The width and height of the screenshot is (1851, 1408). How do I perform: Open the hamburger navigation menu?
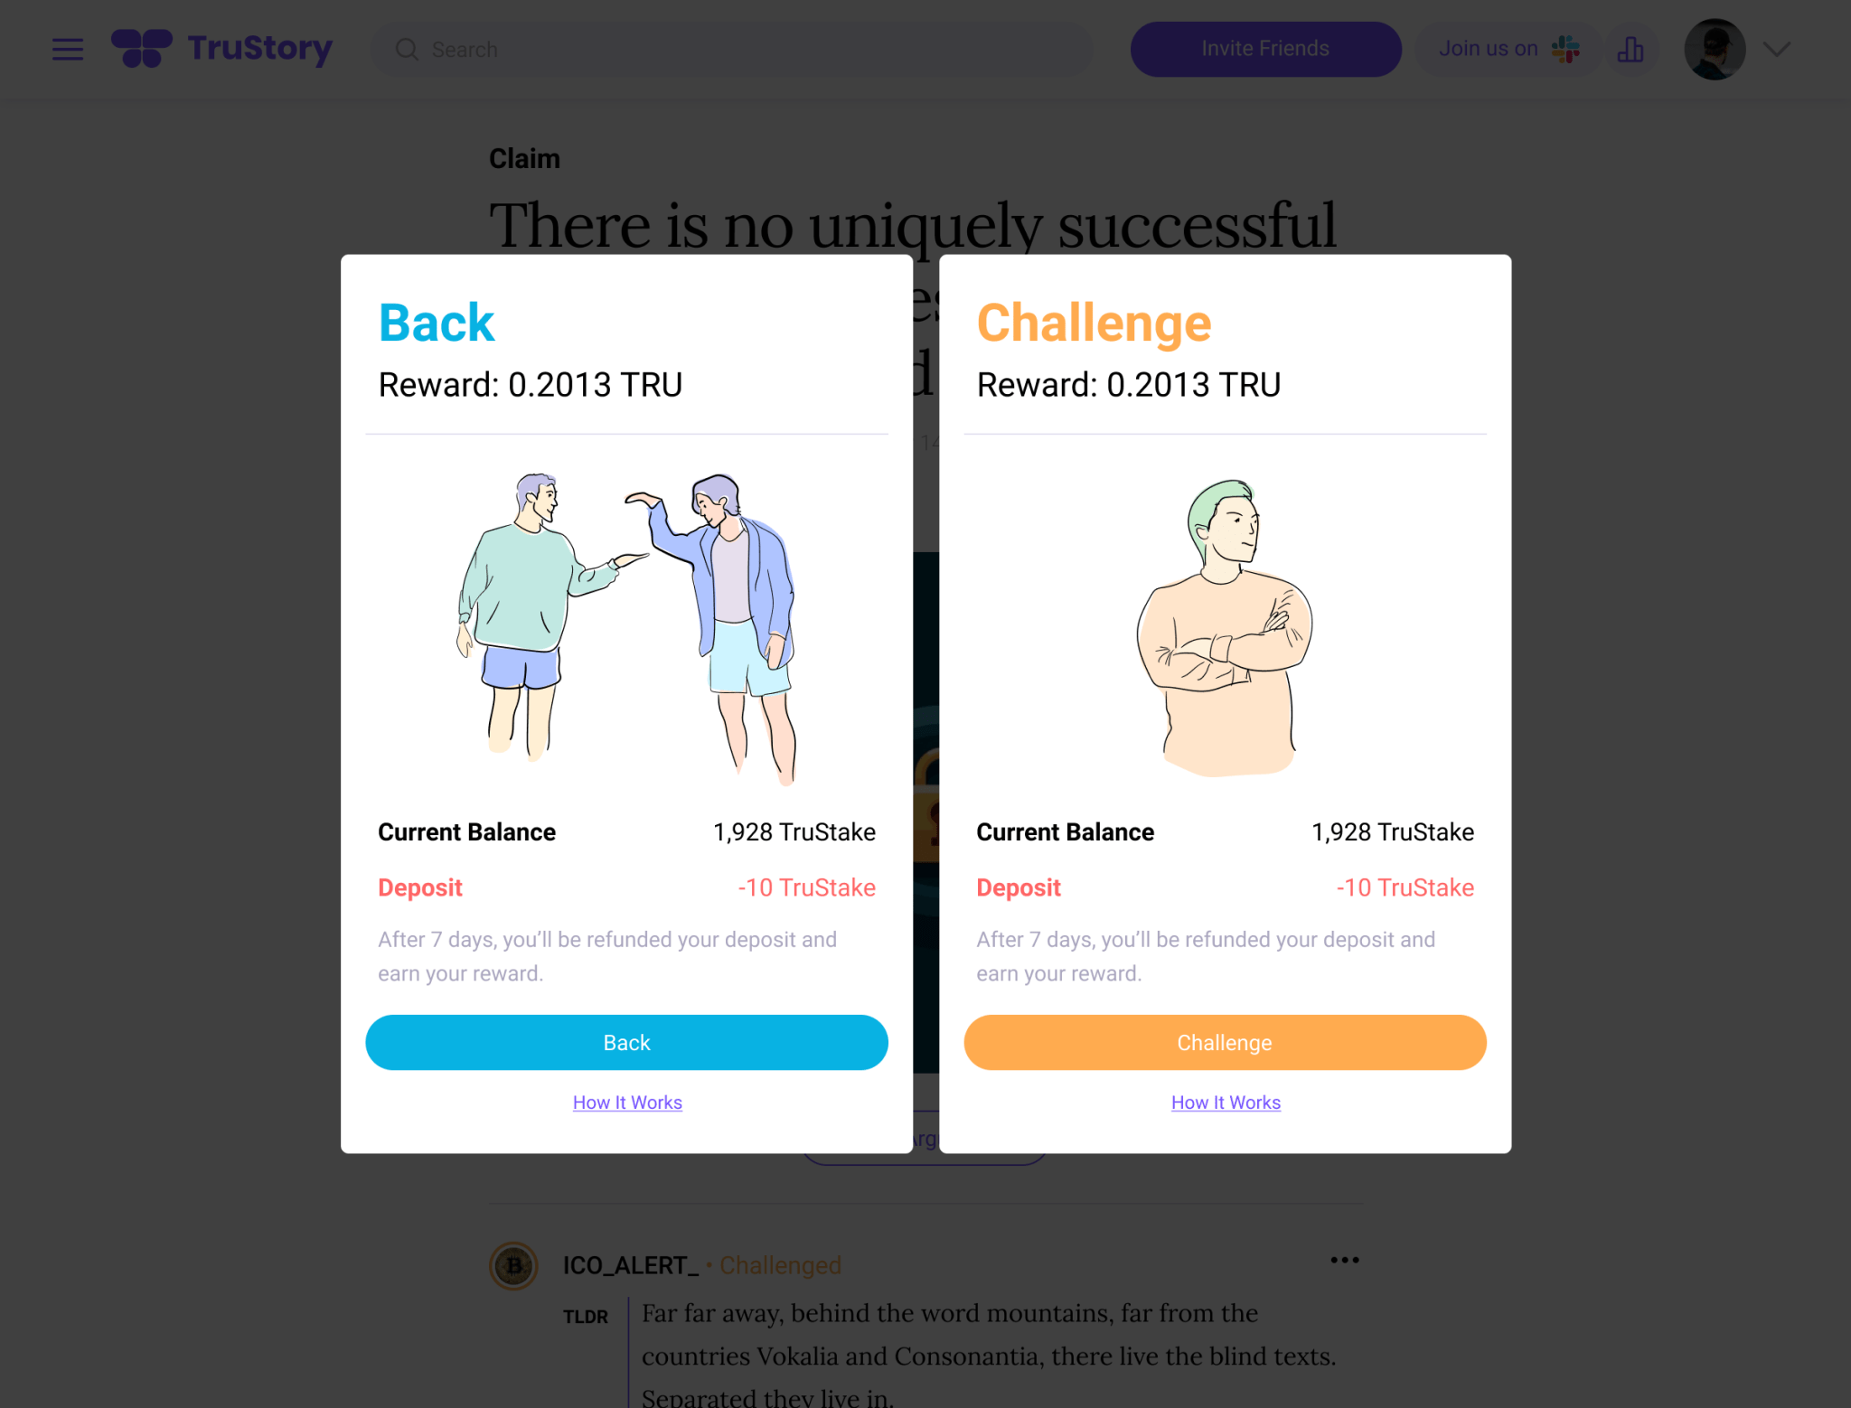pos(68,50)
